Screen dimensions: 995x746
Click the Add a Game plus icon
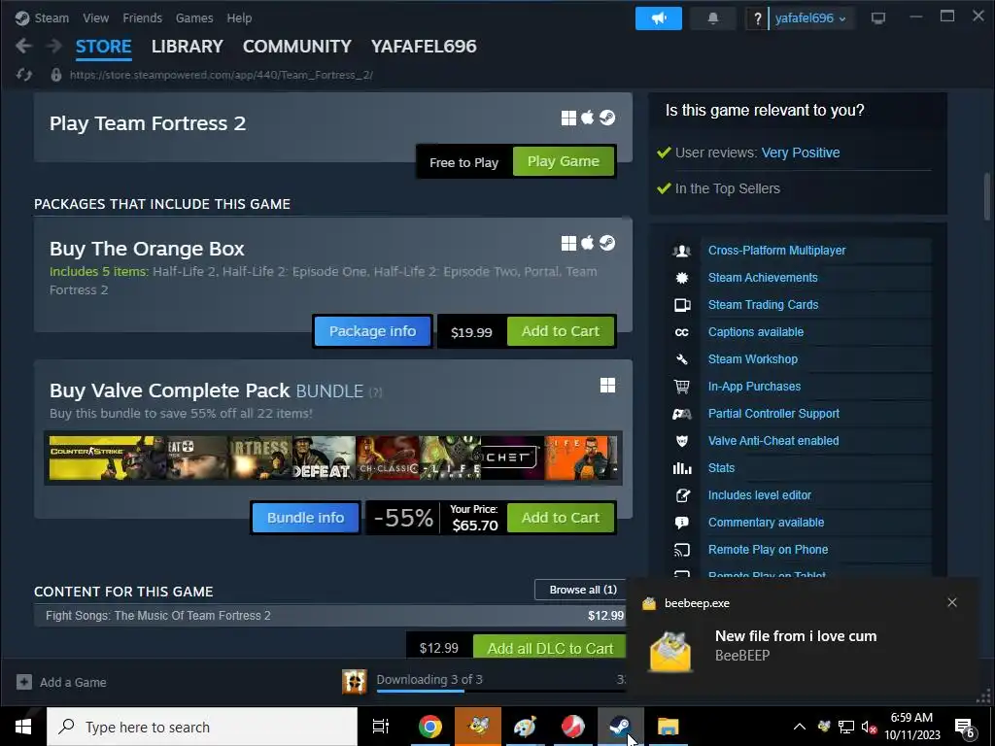[24, 682]
